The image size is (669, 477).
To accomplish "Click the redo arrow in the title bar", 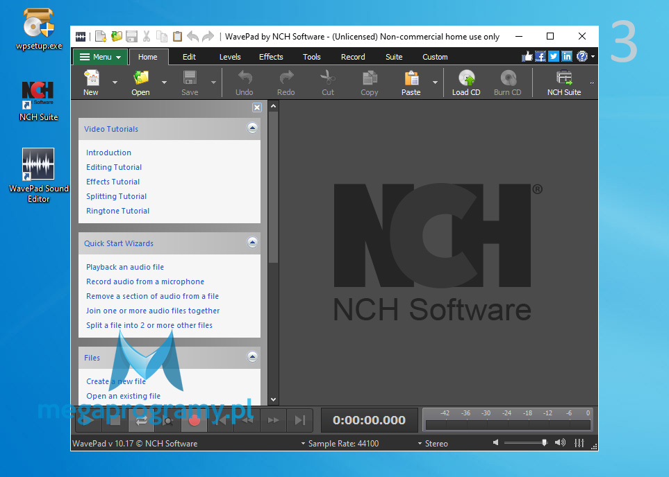I will 208,37.
